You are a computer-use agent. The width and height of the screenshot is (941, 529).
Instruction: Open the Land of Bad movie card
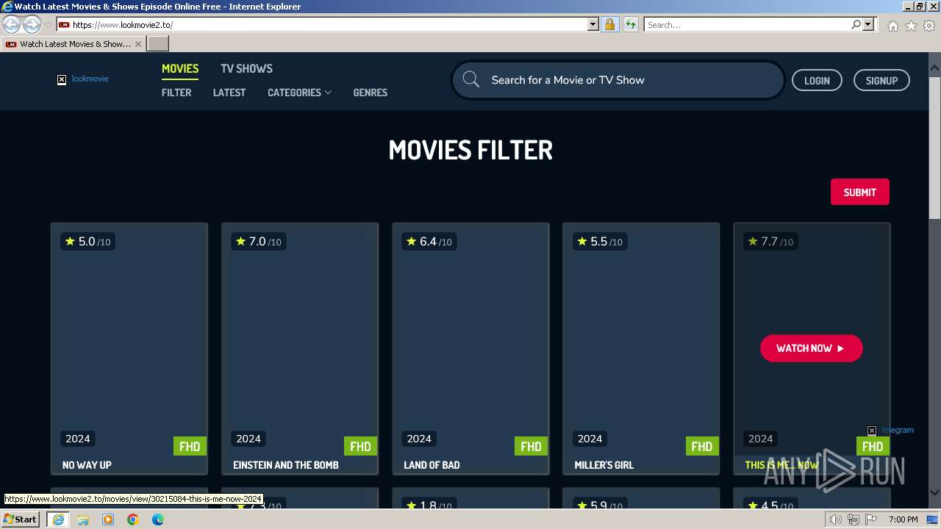470,349
